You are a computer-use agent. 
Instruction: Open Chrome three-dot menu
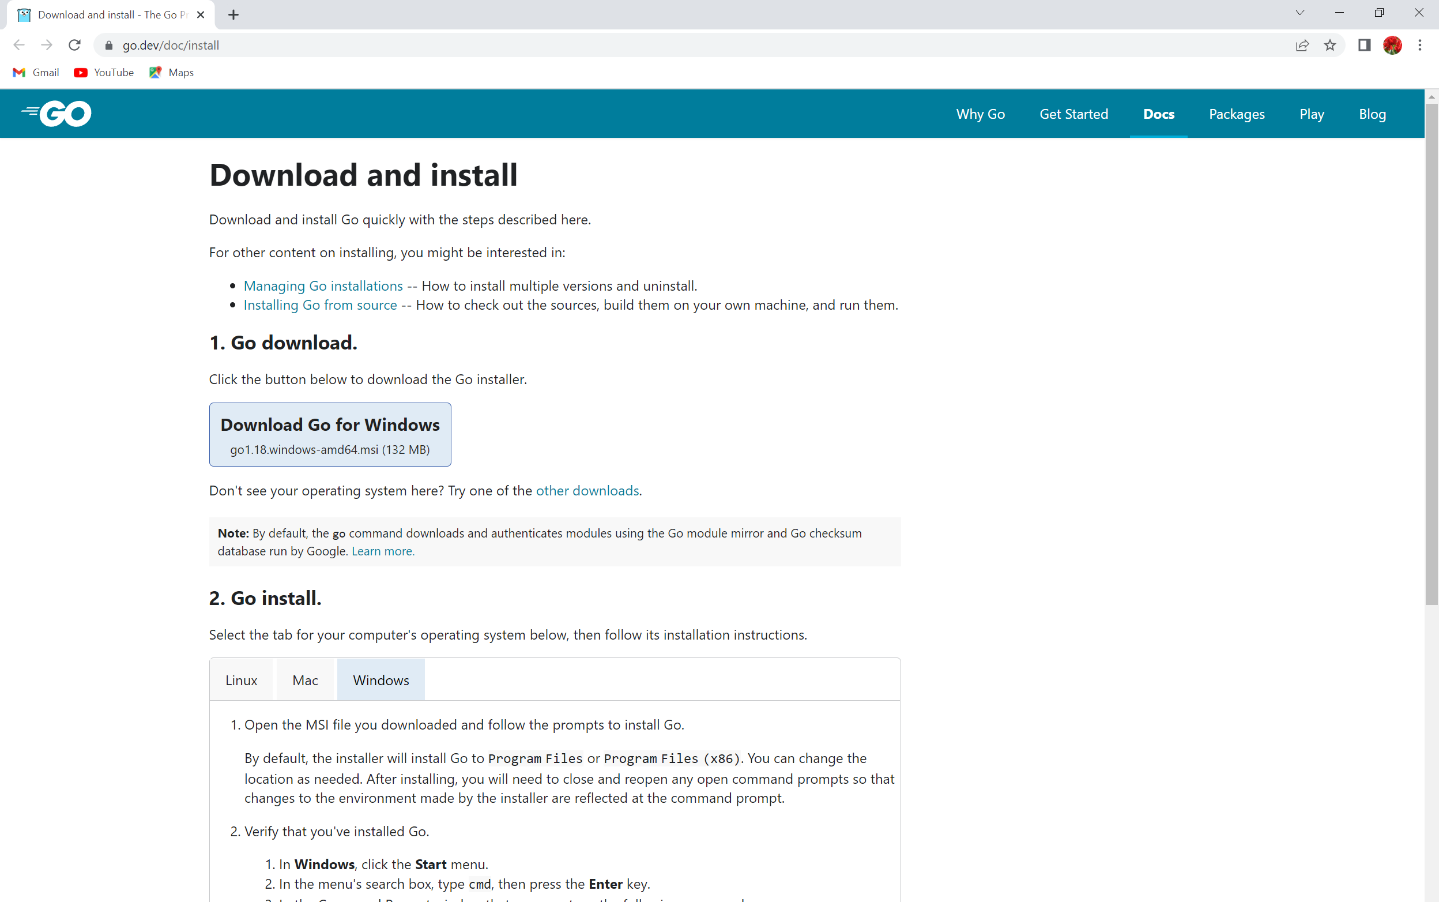(1421, 46)
